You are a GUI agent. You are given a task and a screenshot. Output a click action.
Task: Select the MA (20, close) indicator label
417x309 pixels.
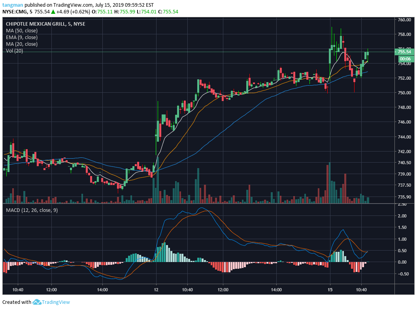click(21, 44)
